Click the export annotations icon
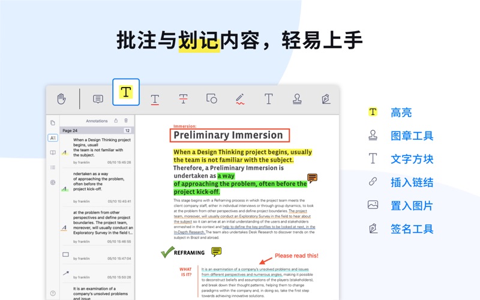This screenshot has width=480, height=300. click(116, 121)
